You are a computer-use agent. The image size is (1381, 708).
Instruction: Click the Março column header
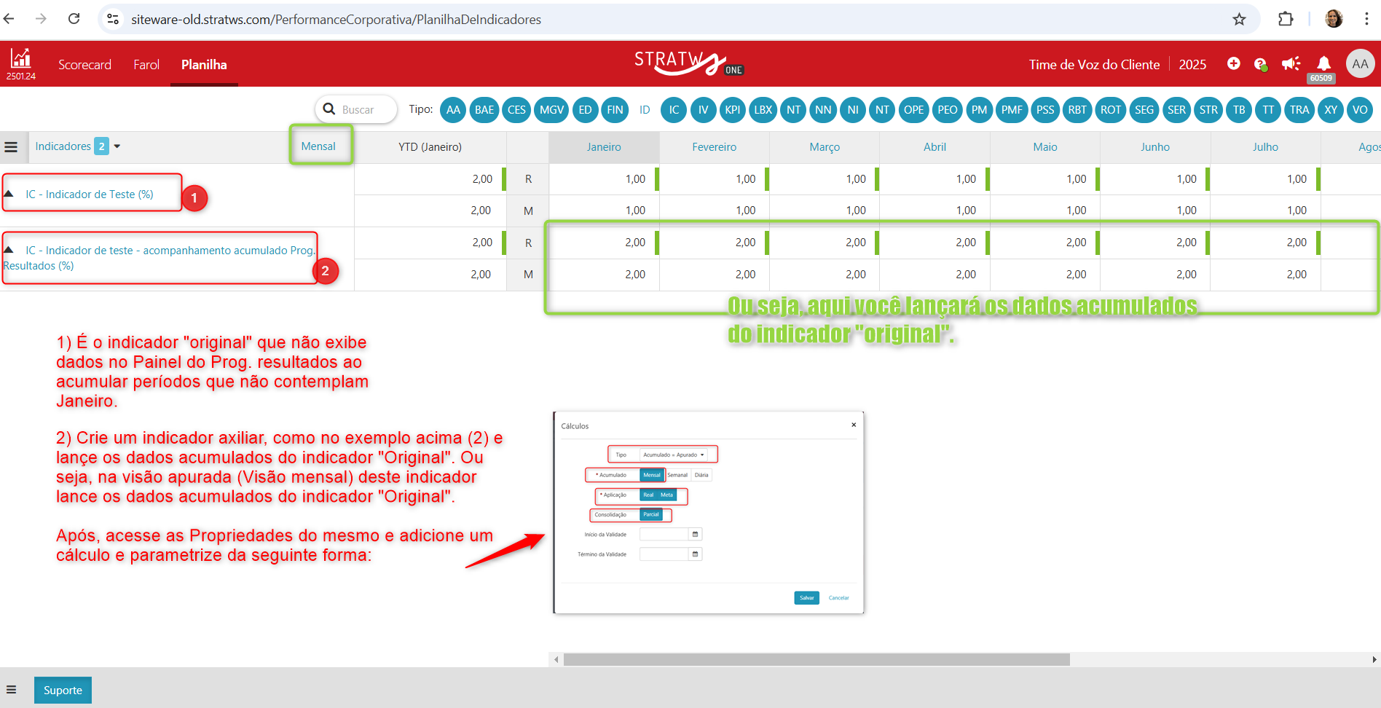click(825, 146)
